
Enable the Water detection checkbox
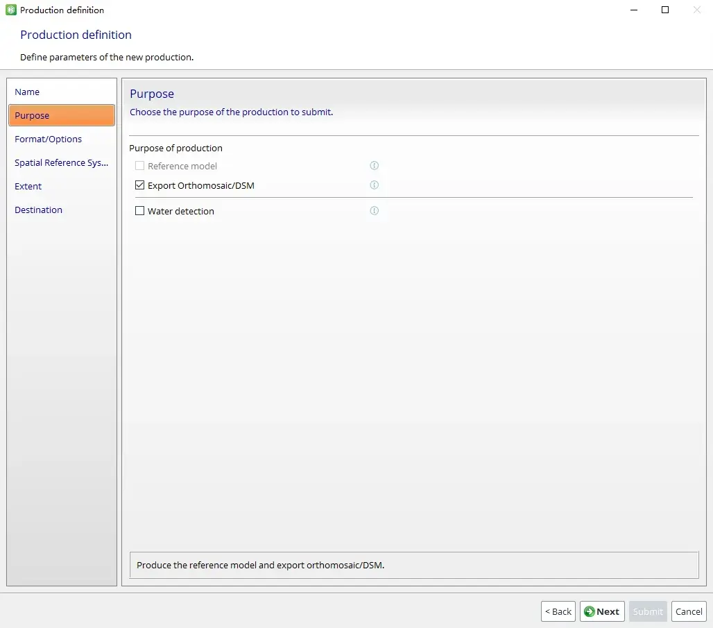[x=139, y=211]
